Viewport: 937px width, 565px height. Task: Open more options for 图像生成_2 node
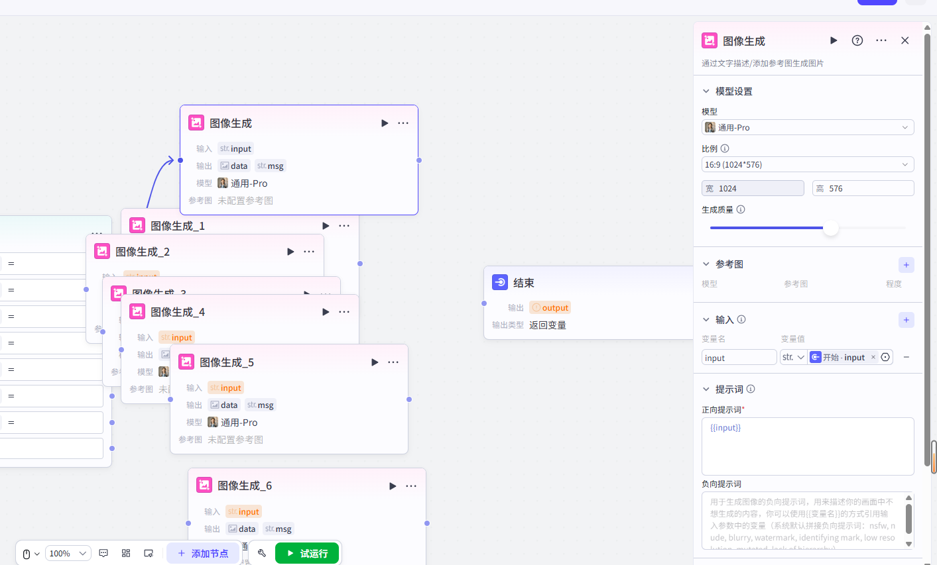tap(309, 252)
